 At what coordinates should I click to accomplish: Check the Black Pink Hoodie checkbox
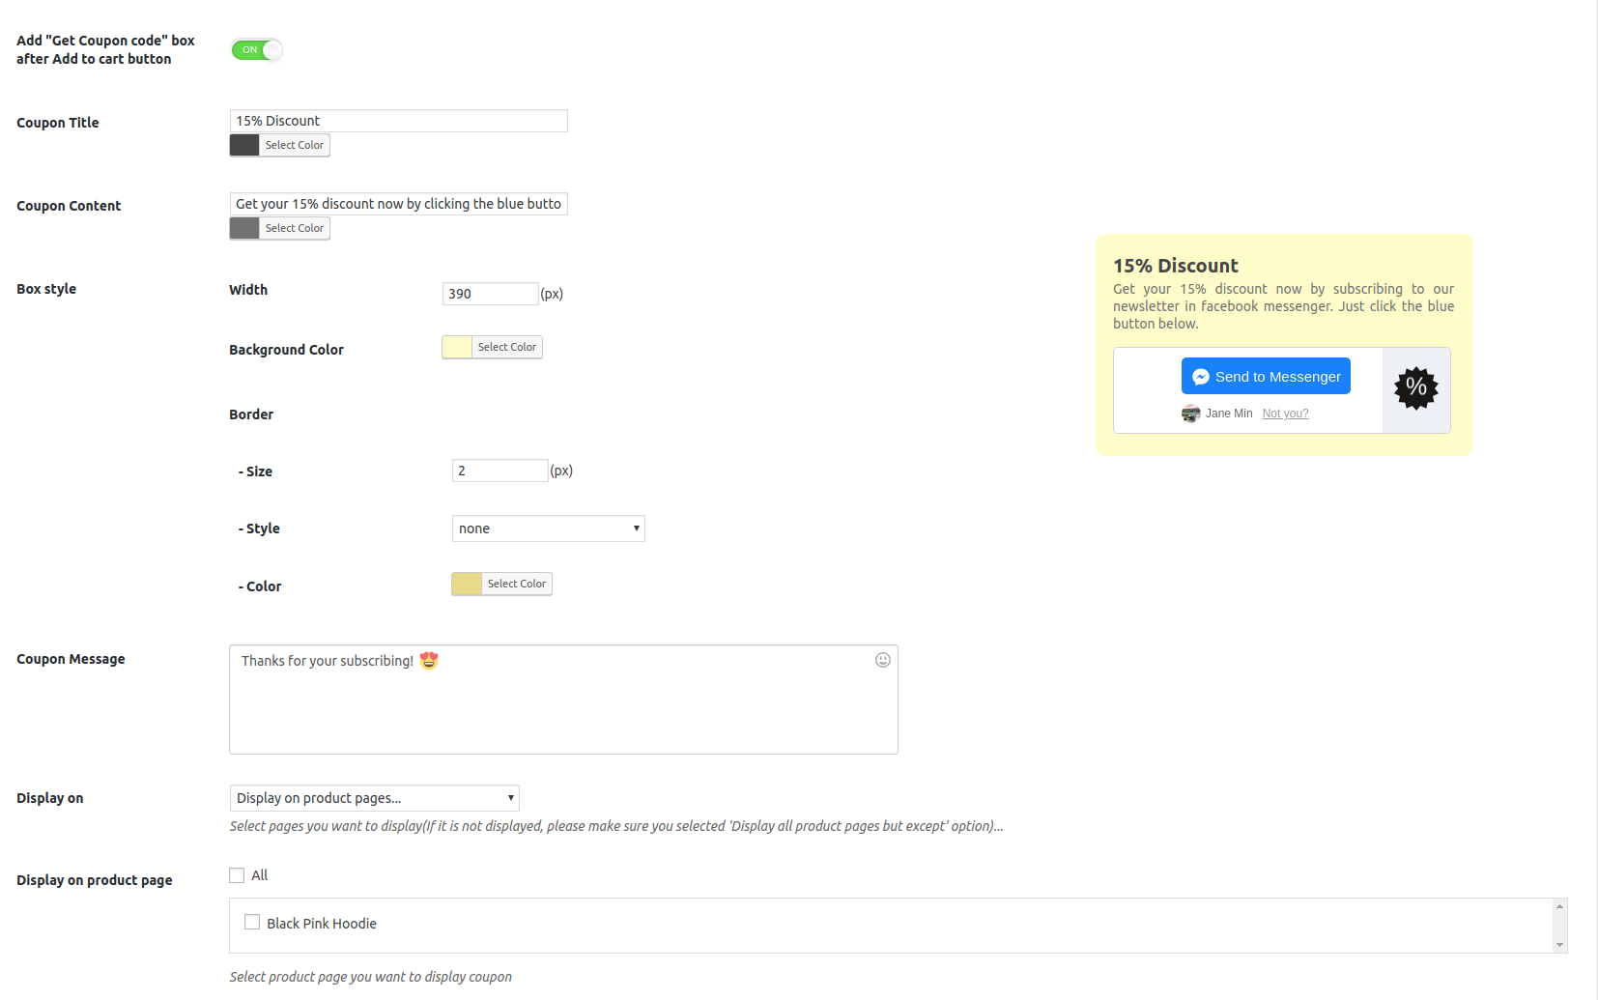tap(252, 923)
